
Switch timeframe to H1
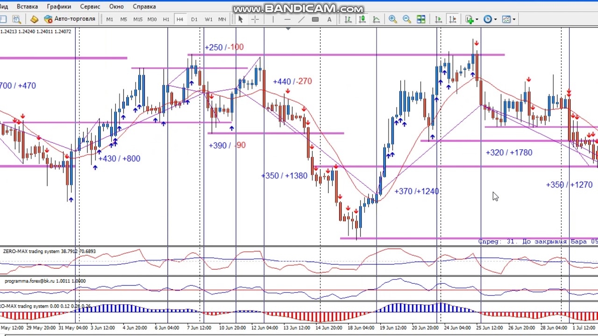click(166, 19)
